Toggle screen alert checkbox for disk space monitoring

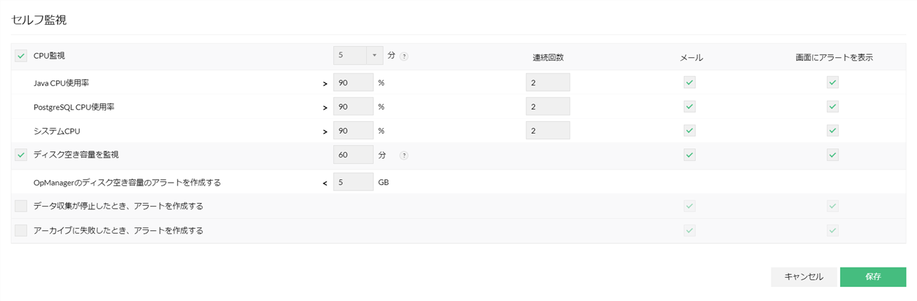[832, 155]
